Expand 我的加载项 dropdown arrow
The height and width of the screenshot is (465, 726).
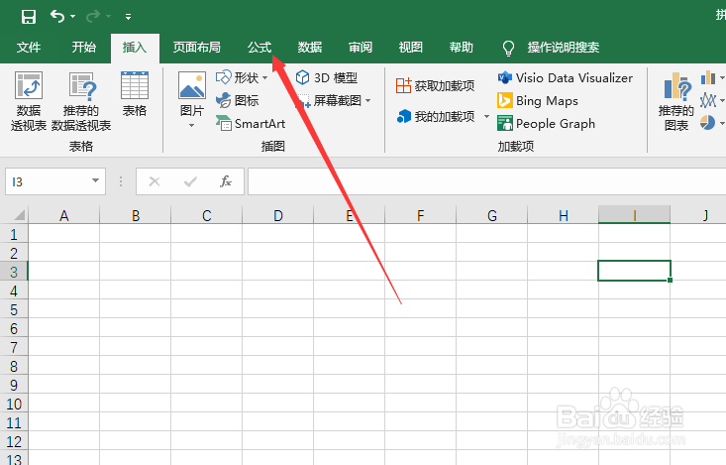coord(486,116)
